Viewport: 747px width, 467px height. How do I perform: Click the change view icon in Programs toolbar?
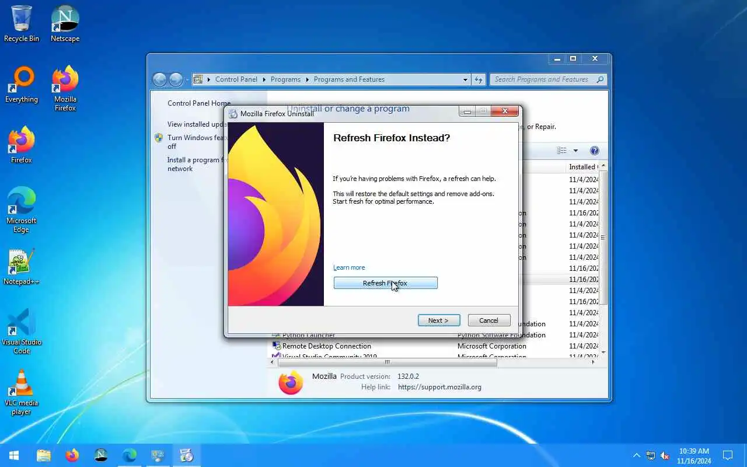[x=561, y=151]
